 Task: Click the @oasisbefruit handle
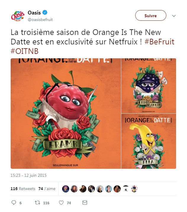pos(40,20)
